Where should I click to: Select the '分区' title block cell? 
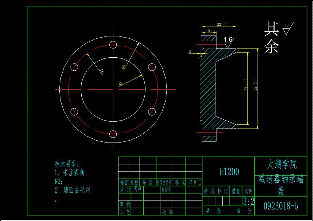[x=147, y=183]
